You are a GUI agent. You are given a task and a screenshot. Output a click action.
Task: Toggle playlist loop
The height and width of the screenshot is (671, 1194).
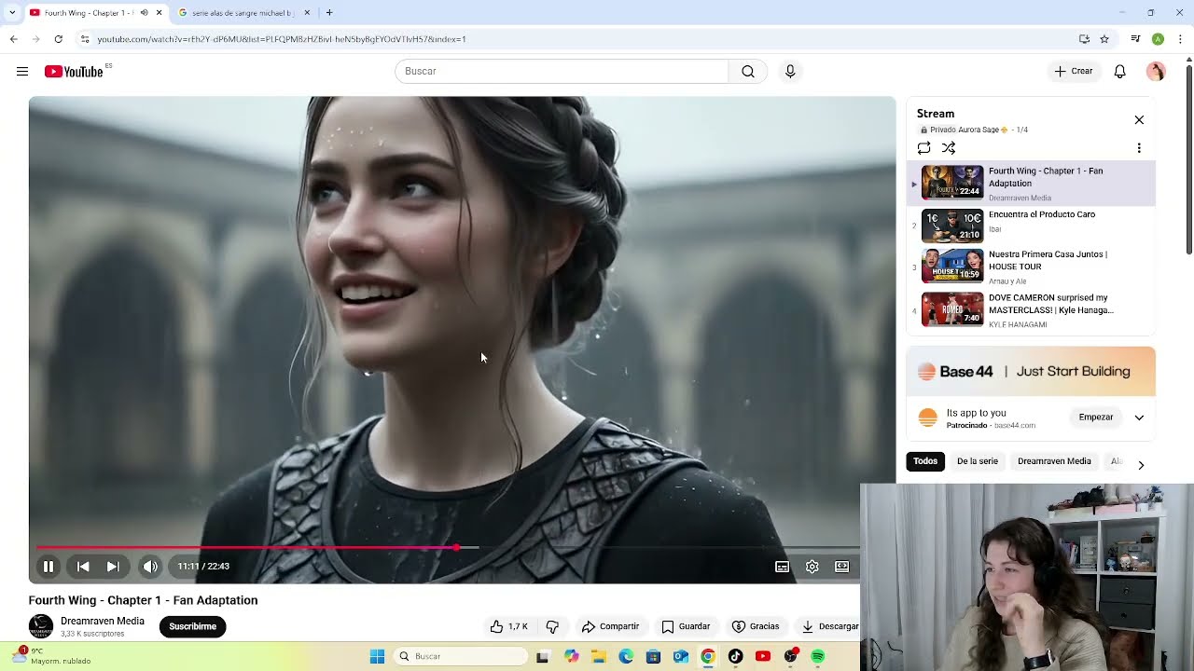coord(923,148)
